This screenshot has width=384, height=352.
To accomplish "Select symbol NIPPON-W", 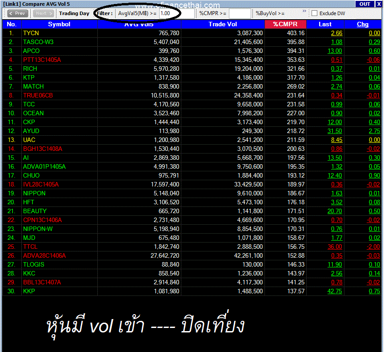I will (x=38, y=229).
